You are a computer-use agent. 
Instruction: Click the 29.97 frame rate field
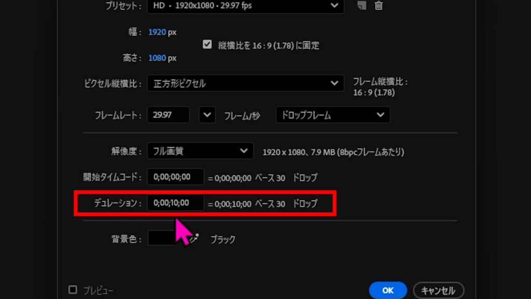click(168, 115)
